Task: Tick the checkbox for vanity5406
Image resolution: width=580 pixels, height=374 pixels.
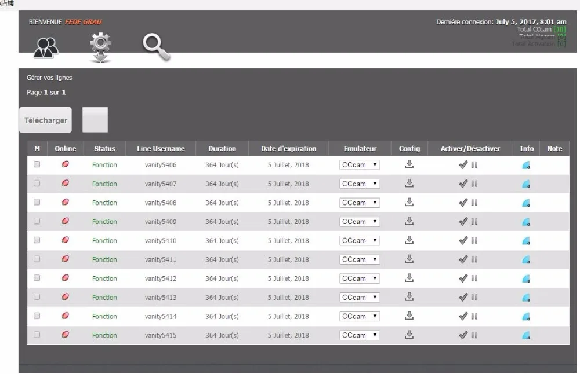Action: [37, 164]
